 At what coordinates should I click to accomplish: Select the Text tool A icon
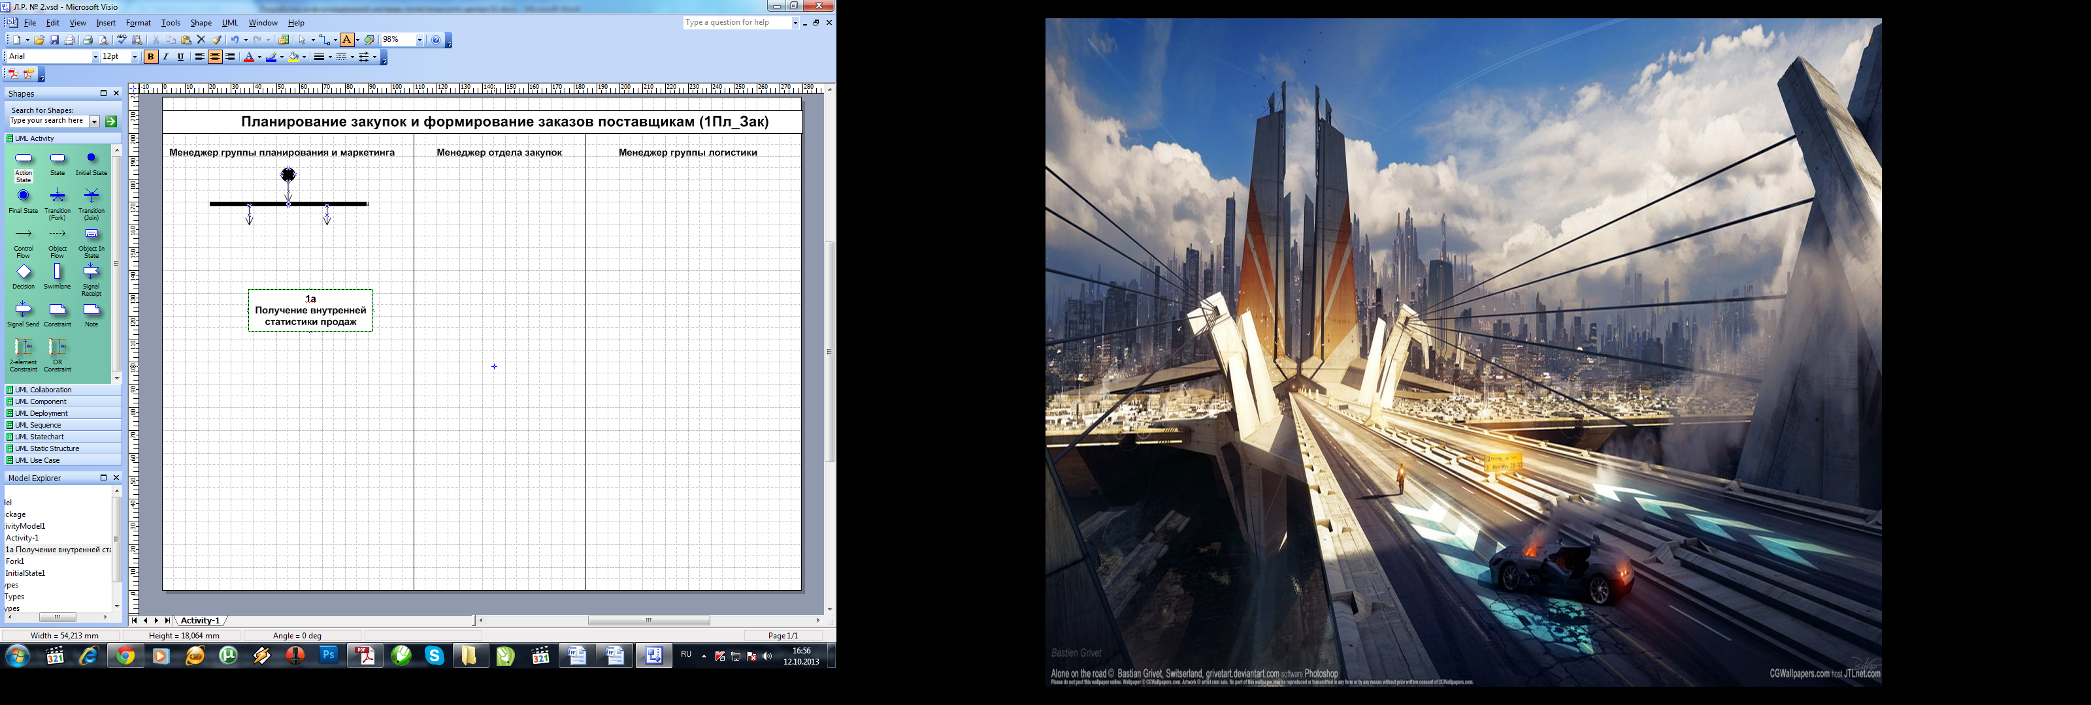tap(346, 40)
